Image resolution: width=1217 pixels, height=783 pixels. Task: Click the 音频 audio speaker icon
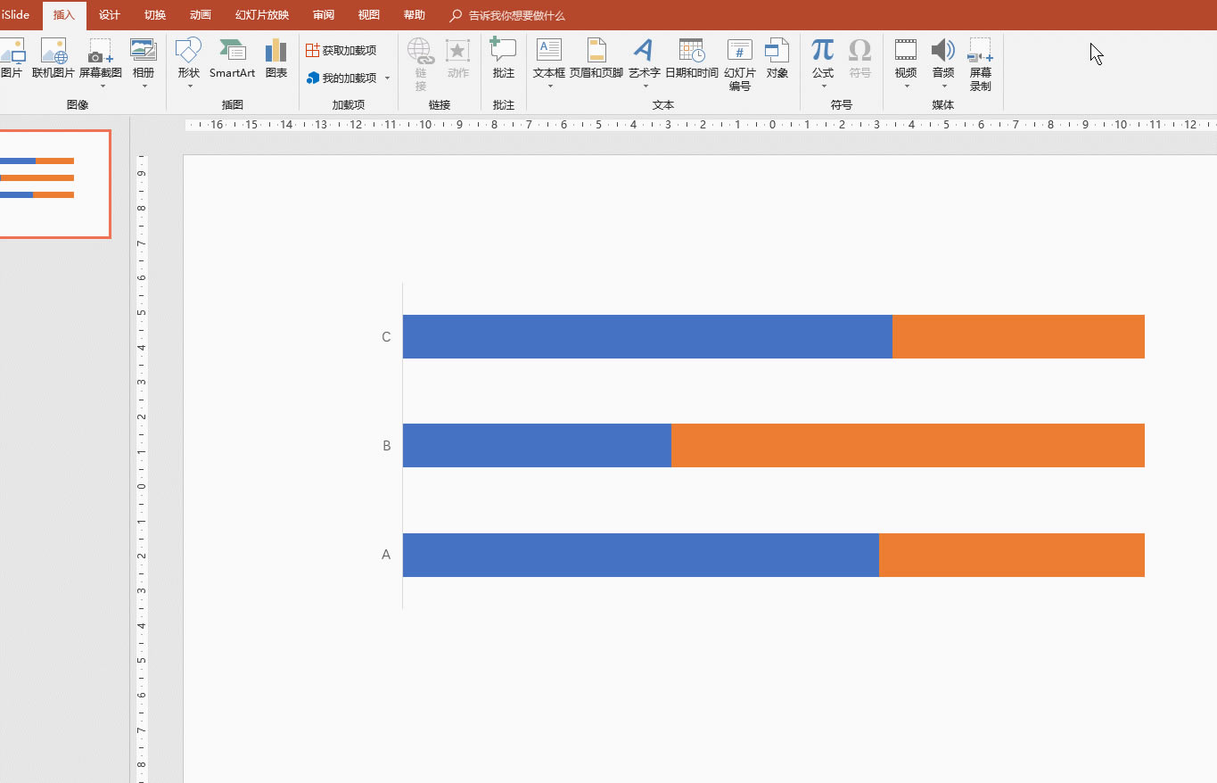click(x=943, y=51)
